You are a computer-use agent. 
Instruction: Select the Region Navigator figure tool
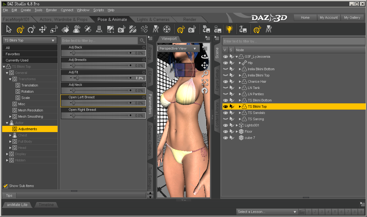pos(77,29)
